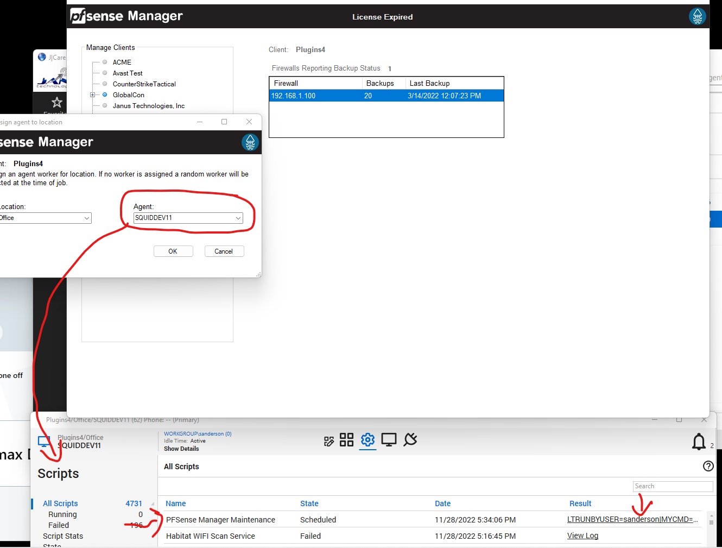
Task: Sort by the Firewall column header
Action: coord(316,83)
